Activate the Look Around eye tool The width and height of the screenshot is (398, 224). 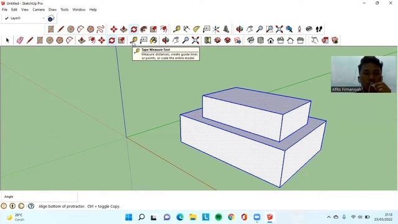click(x=309, y=29)
